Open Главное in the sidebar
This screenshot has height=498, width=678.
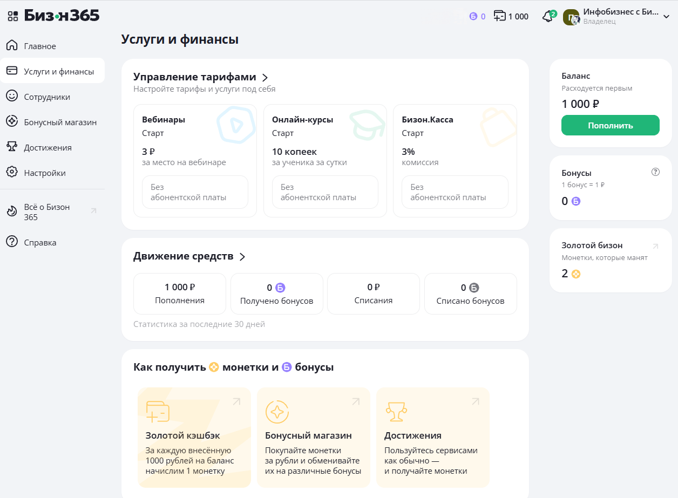[x=40, y=46]
